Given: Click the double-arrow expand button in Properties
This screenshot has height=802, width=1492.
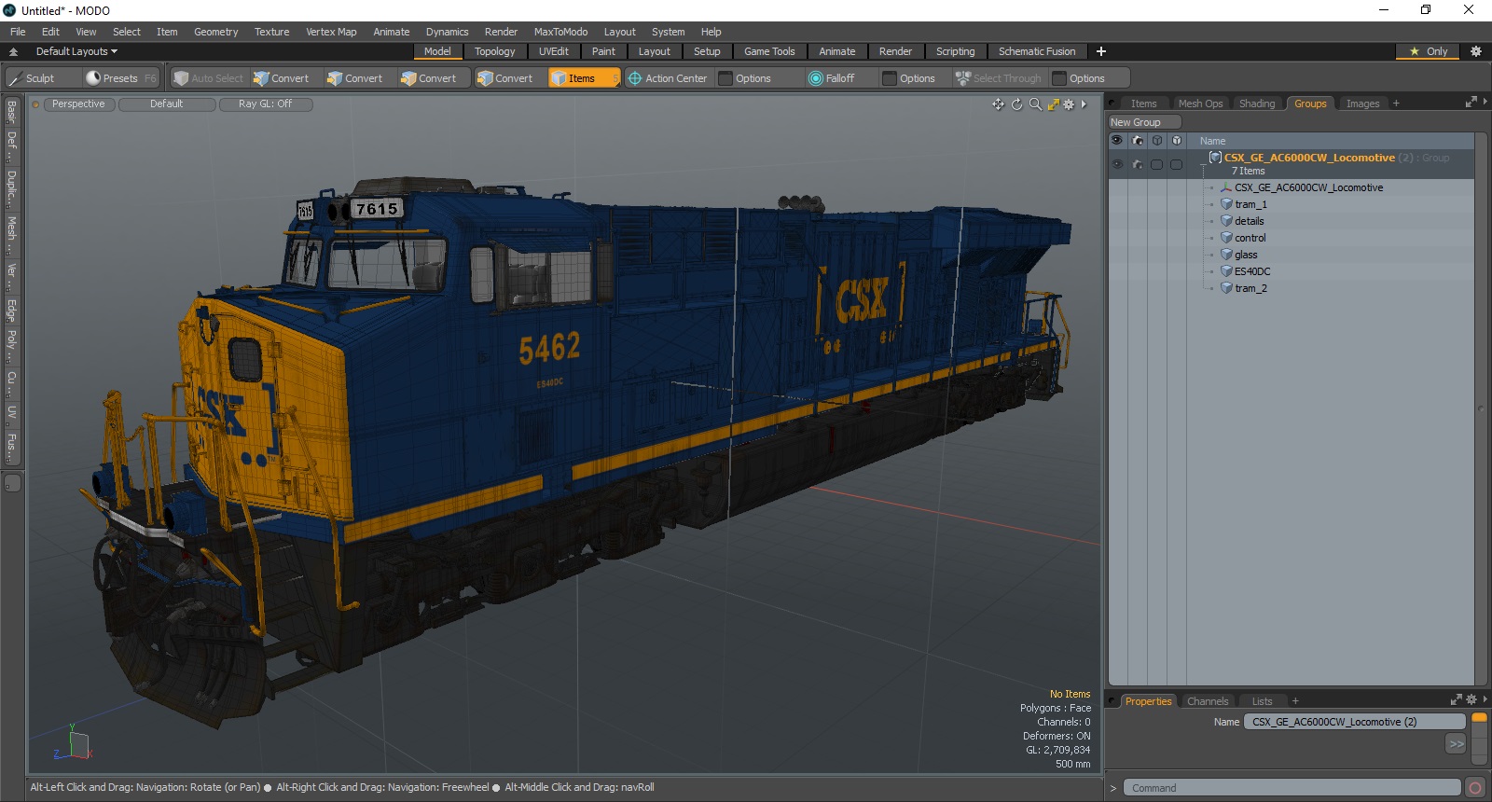Looking at the screenshot, I should coord(1456,743).
